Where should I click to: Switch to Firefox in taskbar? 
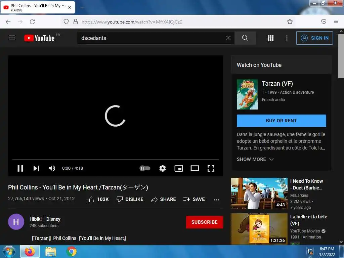30,251
